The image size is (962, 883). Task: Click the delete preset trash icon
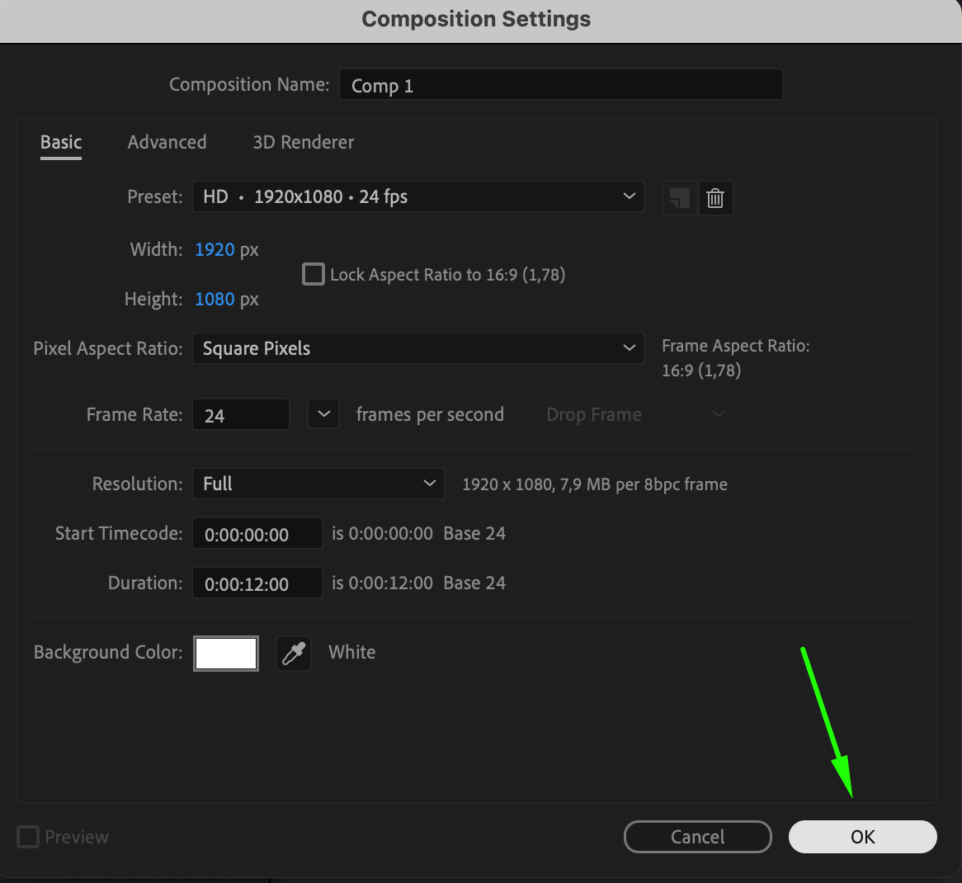pos(715,198)
